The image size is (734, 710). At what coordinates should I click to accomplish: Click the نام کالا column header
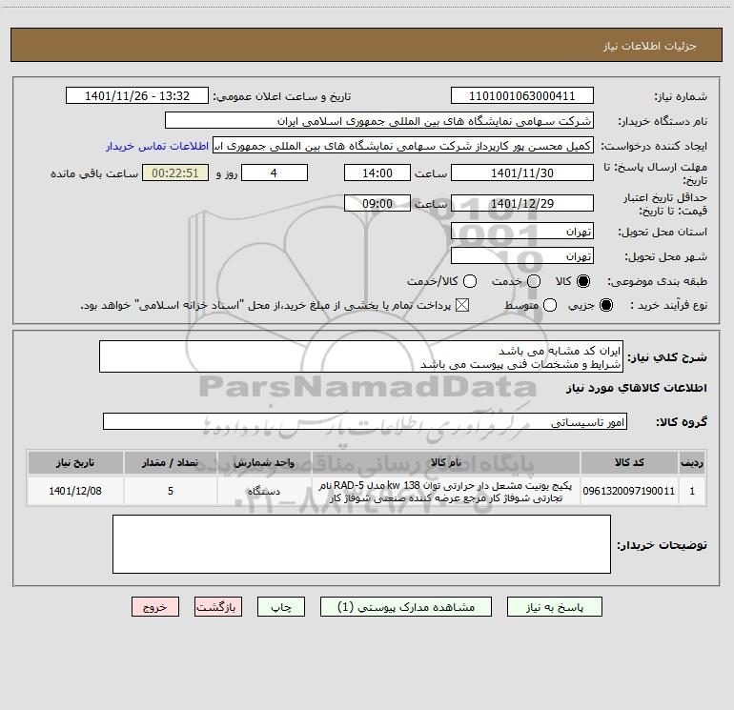tap(446, 462)
